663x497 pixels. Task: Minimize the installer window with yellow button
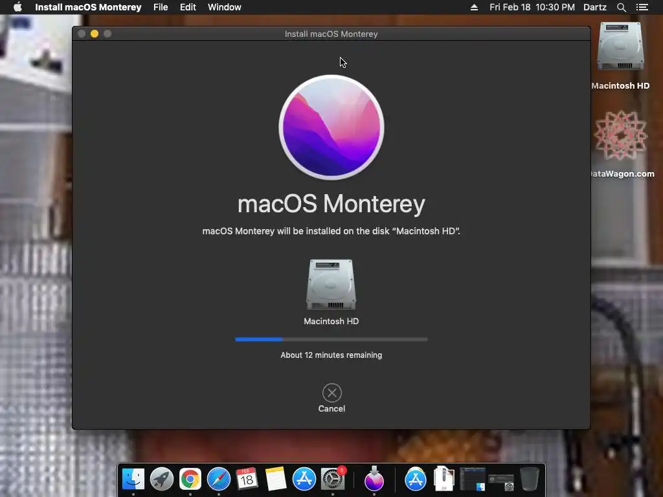pos(95,34)
